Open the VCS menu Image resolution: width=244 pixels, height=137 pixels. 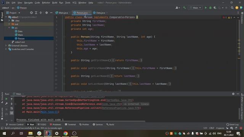coord(74,3)
